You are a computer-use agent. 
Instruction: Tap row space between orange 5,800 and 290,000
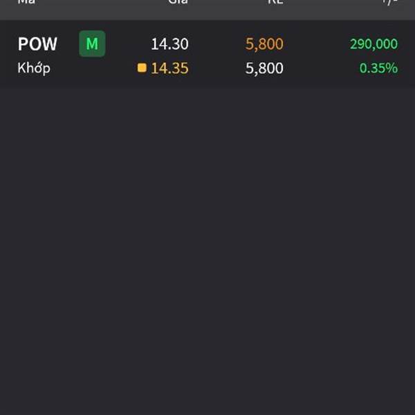point(317,44)
